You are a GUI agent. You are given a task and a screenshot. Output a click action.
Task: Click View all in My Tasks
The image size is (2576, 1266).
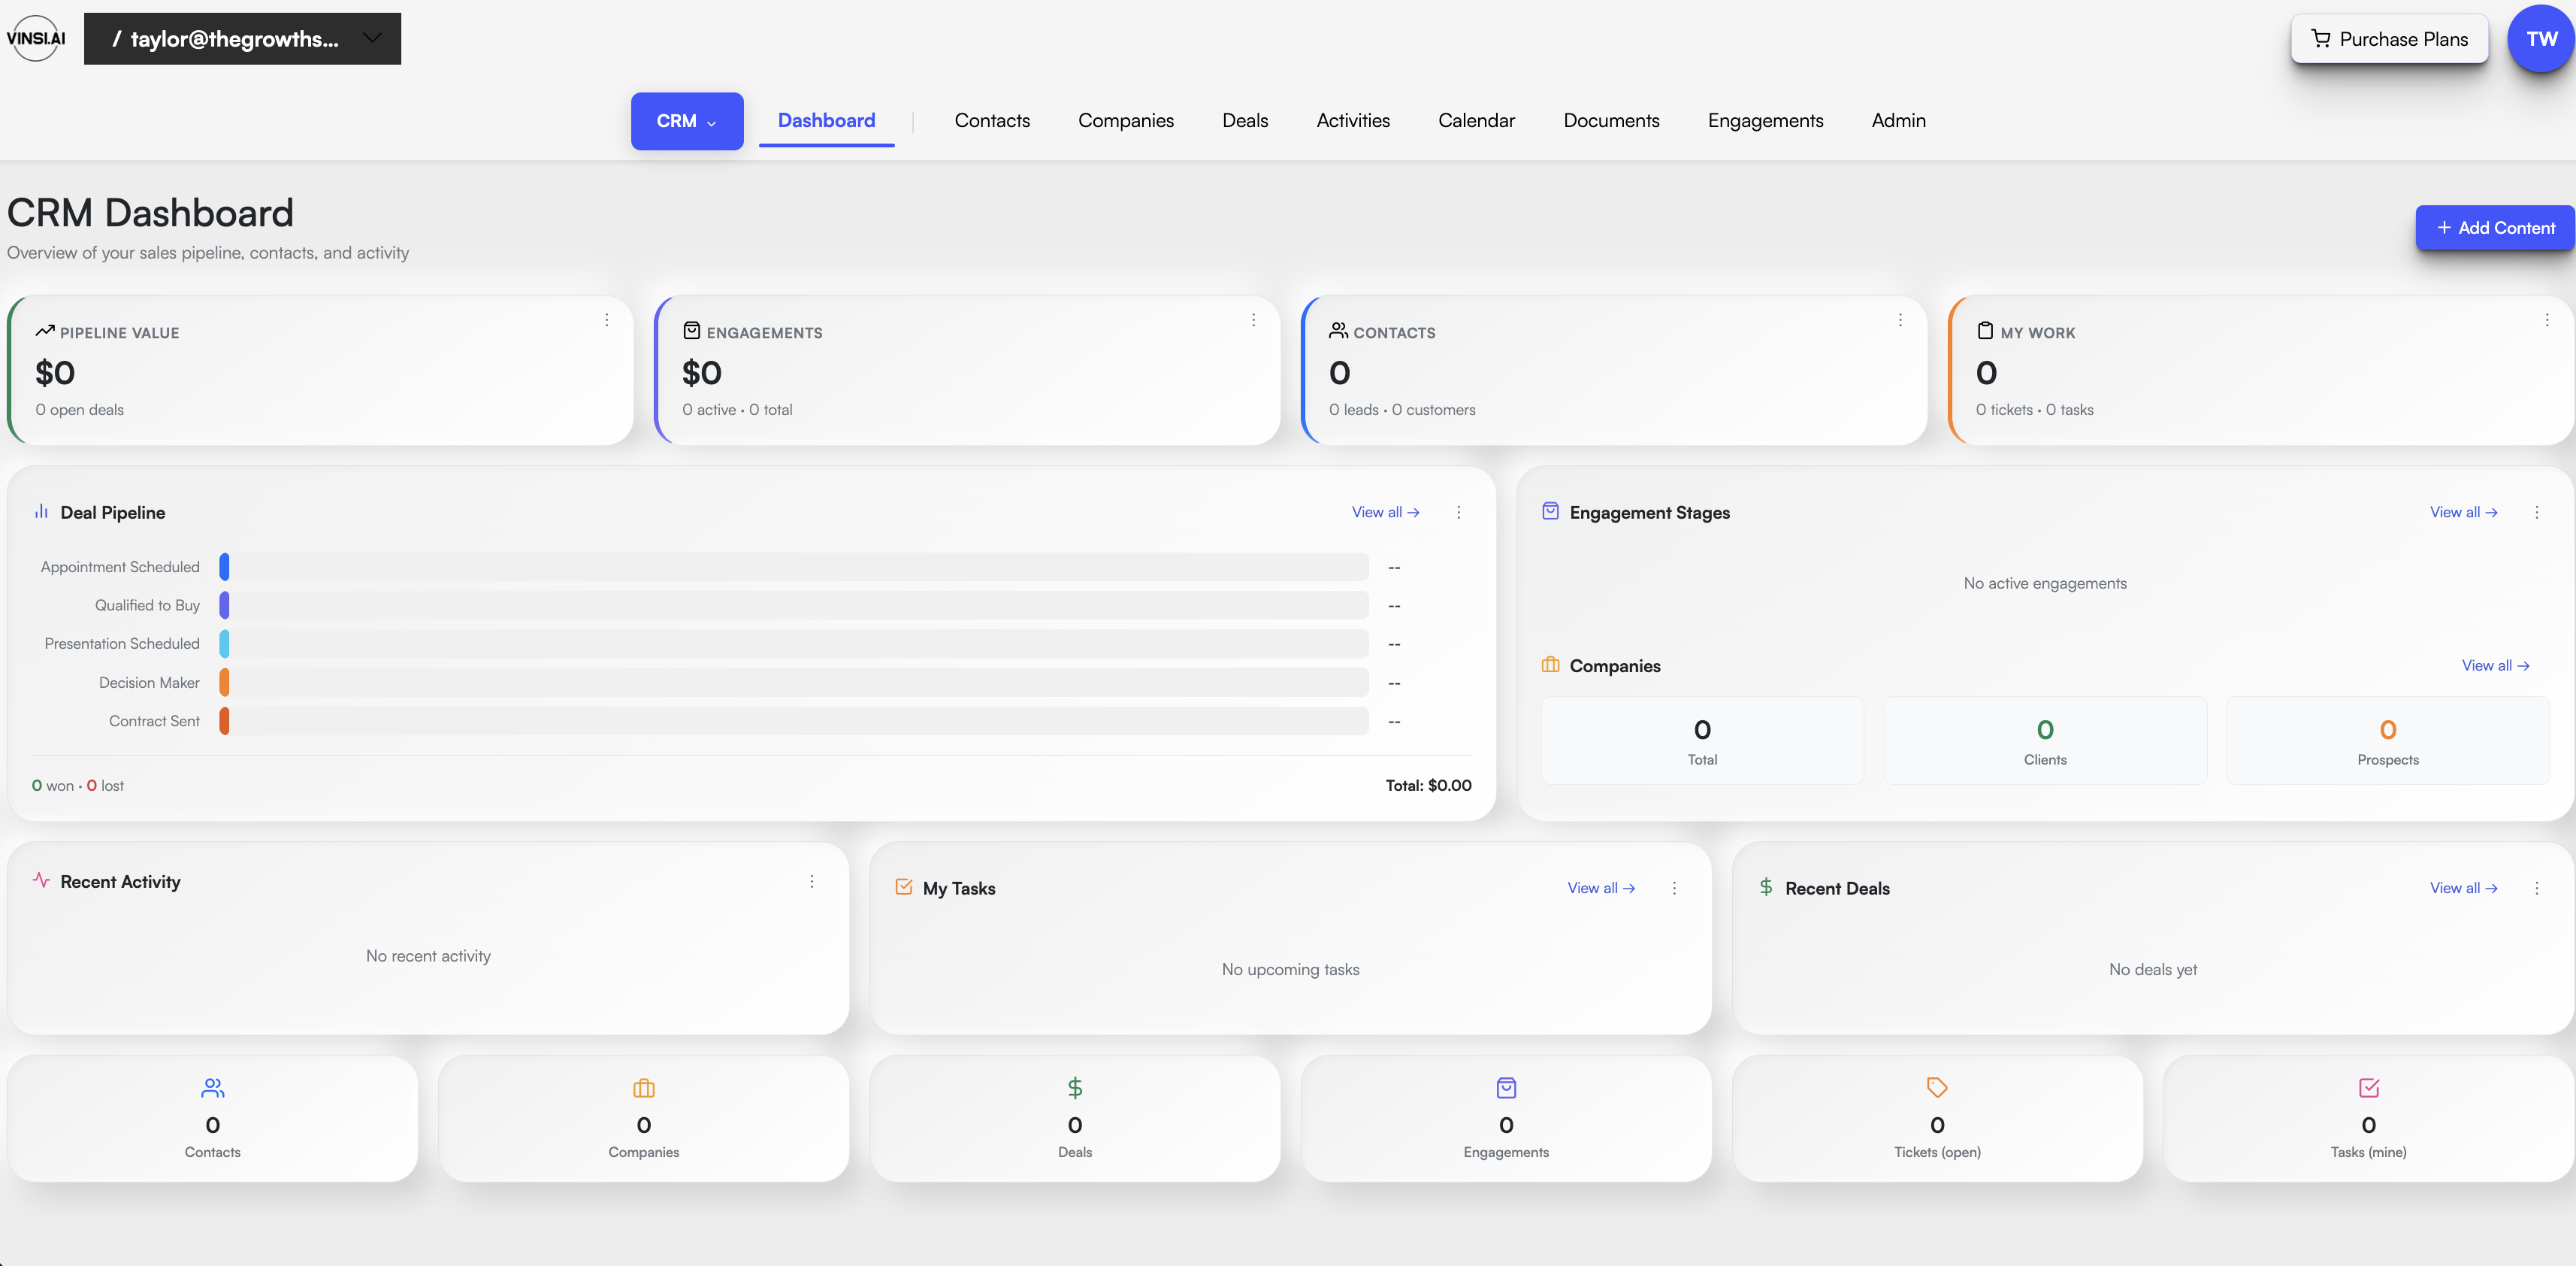tap(1601, 889)
